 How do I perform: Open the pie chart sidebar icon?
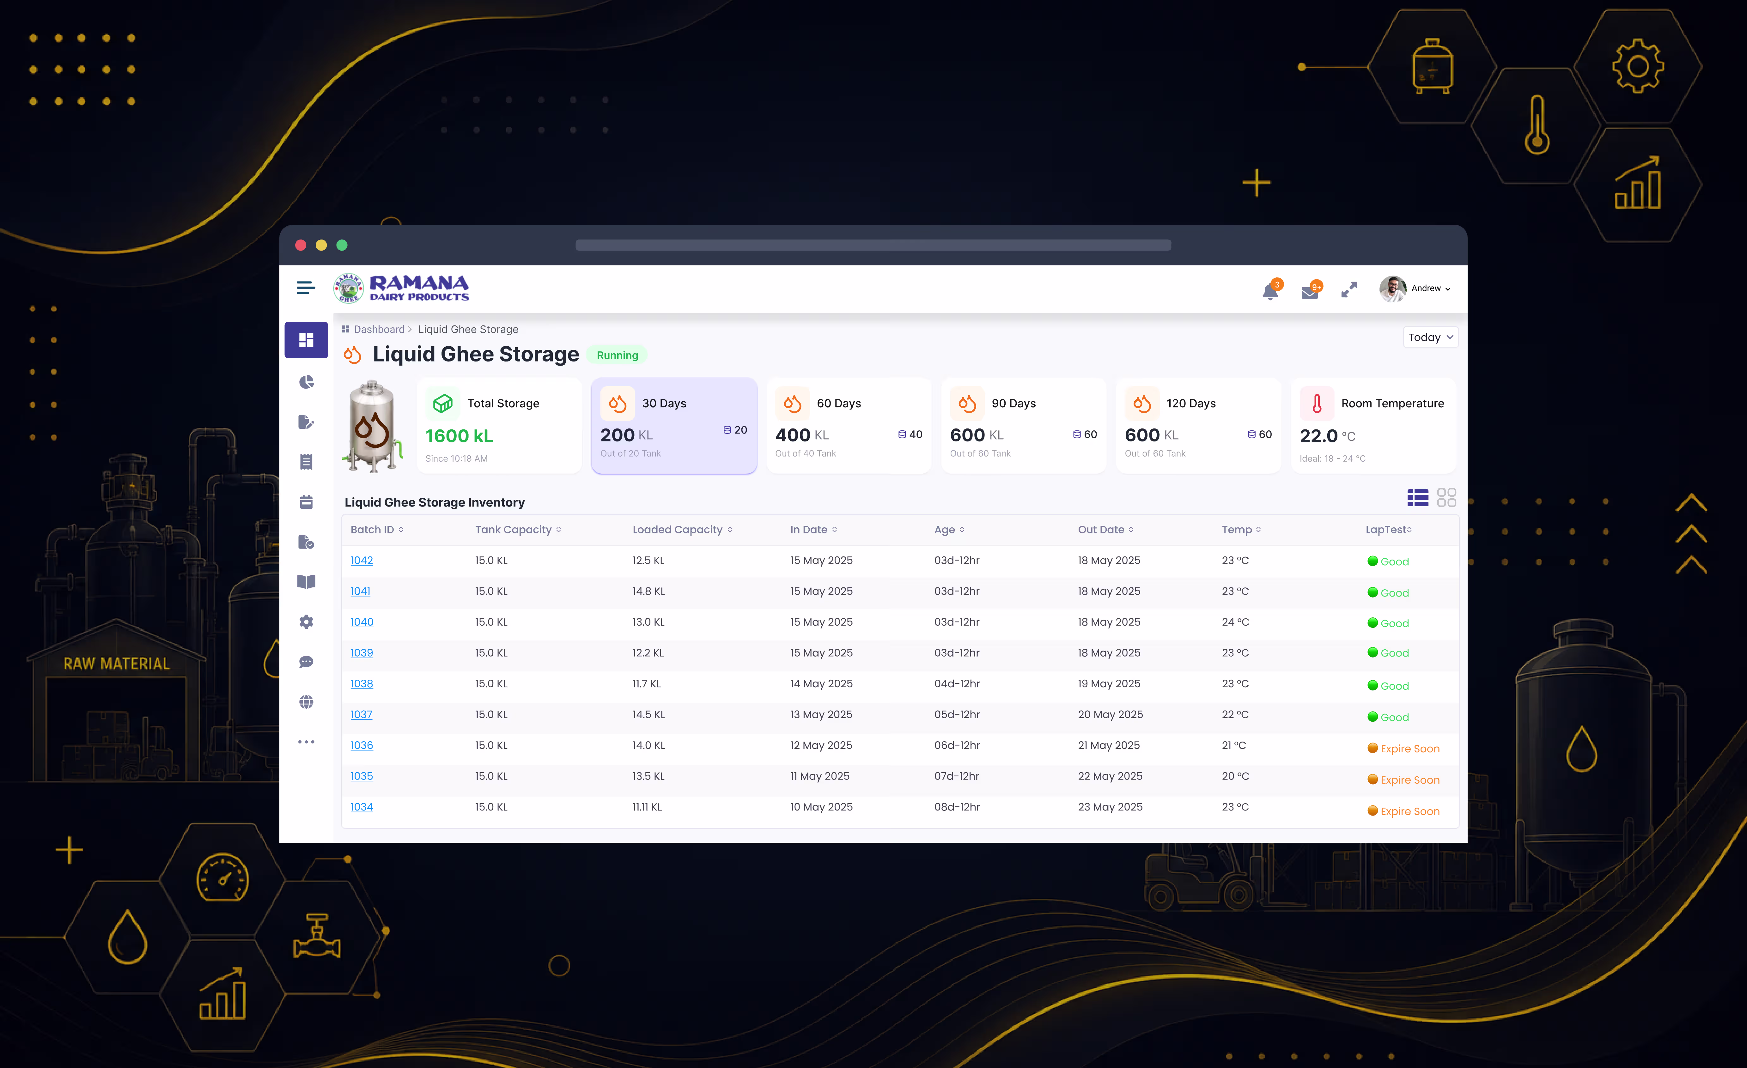(306, 382)
